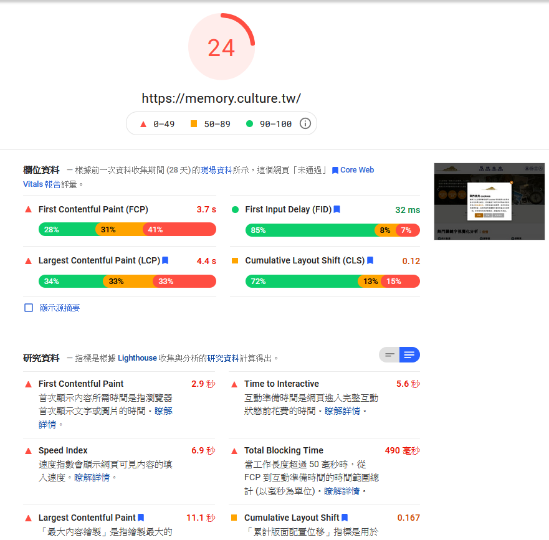549x540 pixels.
Task: Open the 現場資料 link
Action: [216, 170]
